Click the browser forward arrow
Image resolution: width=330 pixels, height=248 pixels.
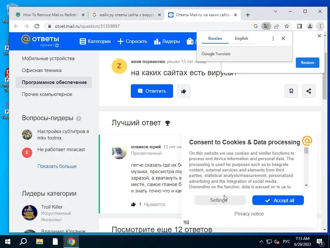tap(26, 26)
